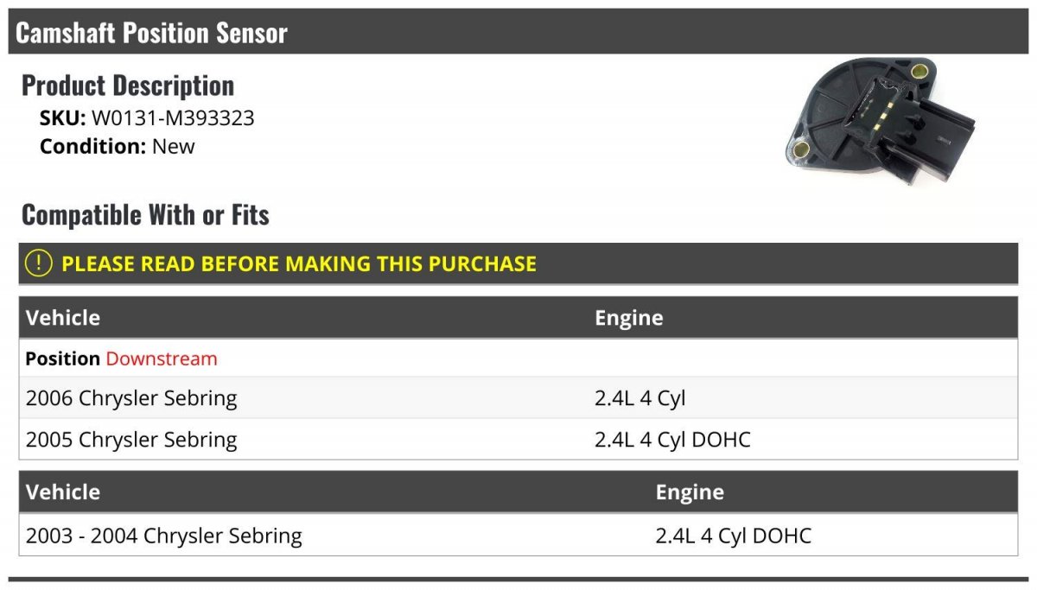Select the 2003 - 2004 Chrysler Sebring row
The width and height of the screenshot is (1037, 590).
coord(518,536)
